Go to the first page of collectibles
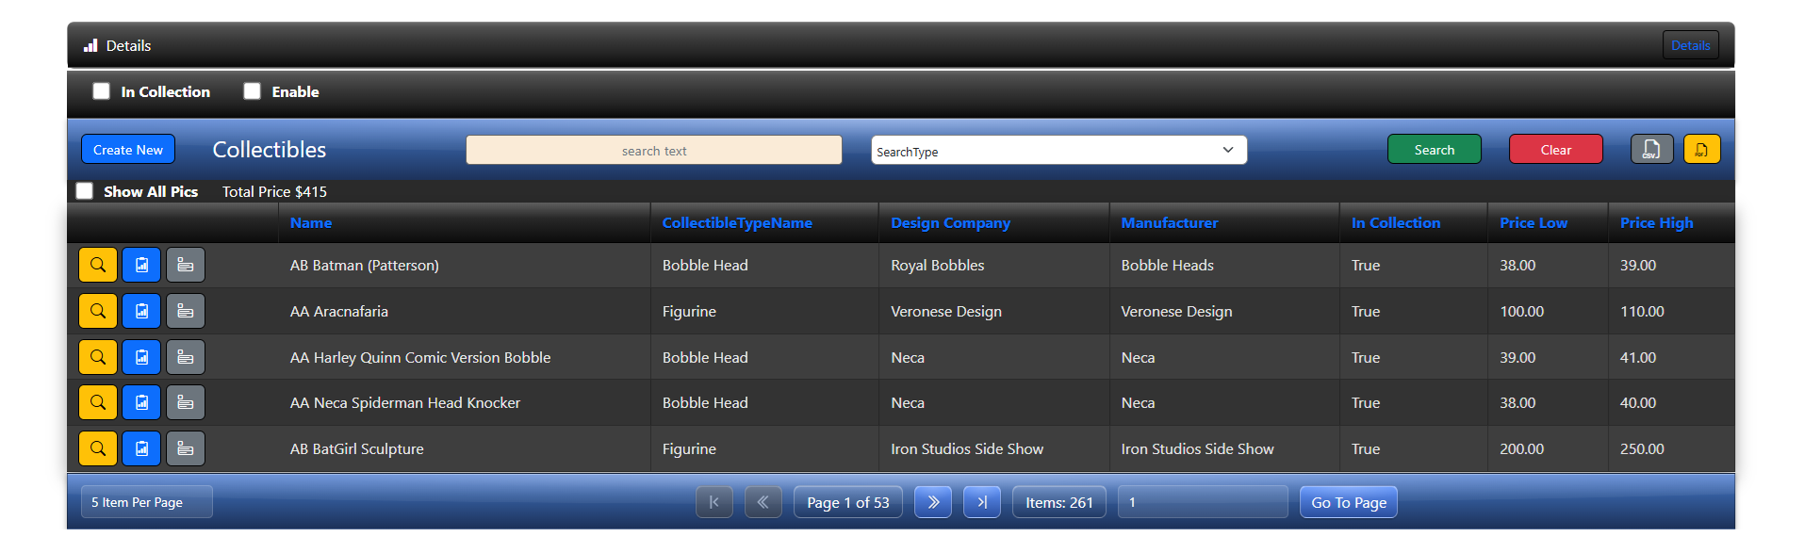Image resolution: width=1804 pixels, height=553 pixels. click(x=714, y=502)
